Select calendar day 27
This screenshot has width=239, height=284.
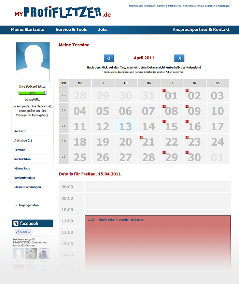[126, 157]
